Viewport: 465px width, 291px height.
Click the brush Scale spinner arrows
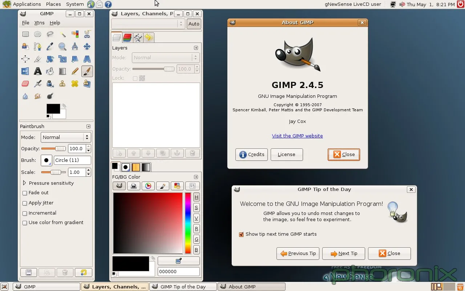coord(89,172)
